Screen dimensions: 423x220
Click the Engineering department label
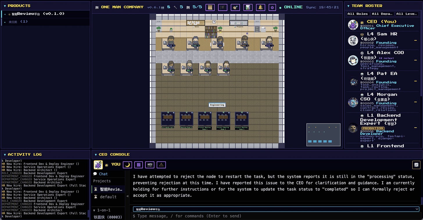click(217, 105)
